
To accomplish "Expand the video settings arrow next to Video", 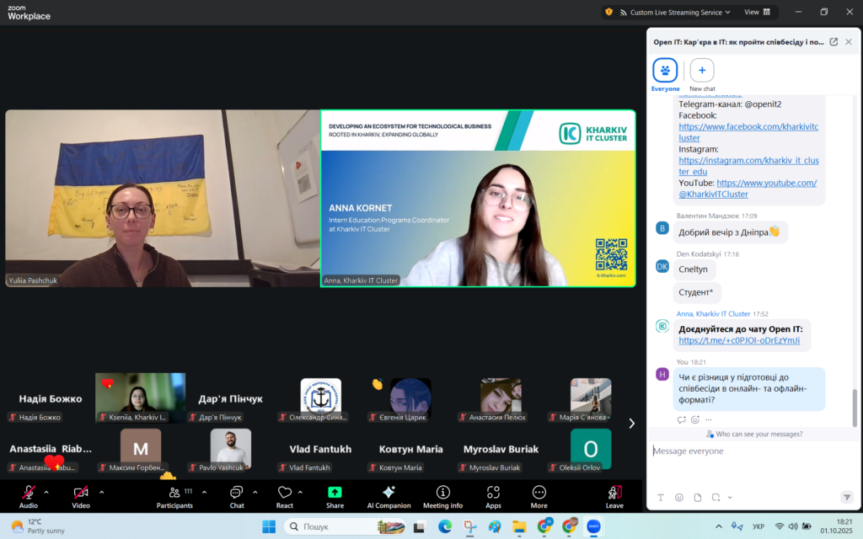I will [x=101, y=492].
